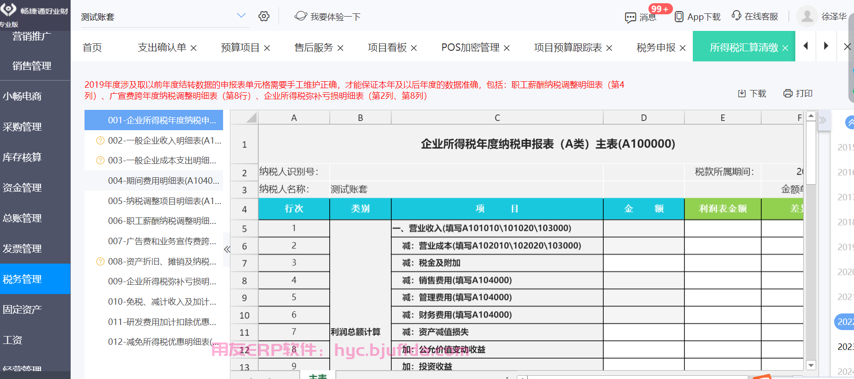Switch to the 项目看板 tab

pyautogui.click(x=387, y=48)
